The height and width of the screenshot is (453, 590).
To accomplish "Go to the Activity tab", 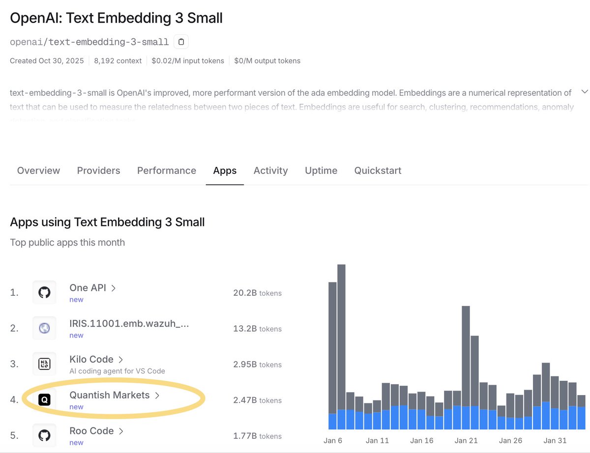I will (x=270, y=170).
